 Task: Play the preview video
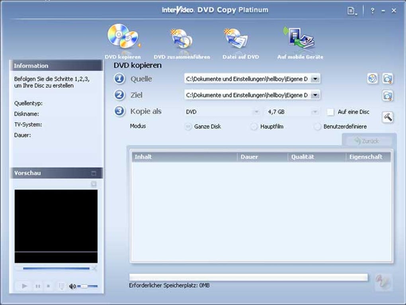tap(25, 286)
